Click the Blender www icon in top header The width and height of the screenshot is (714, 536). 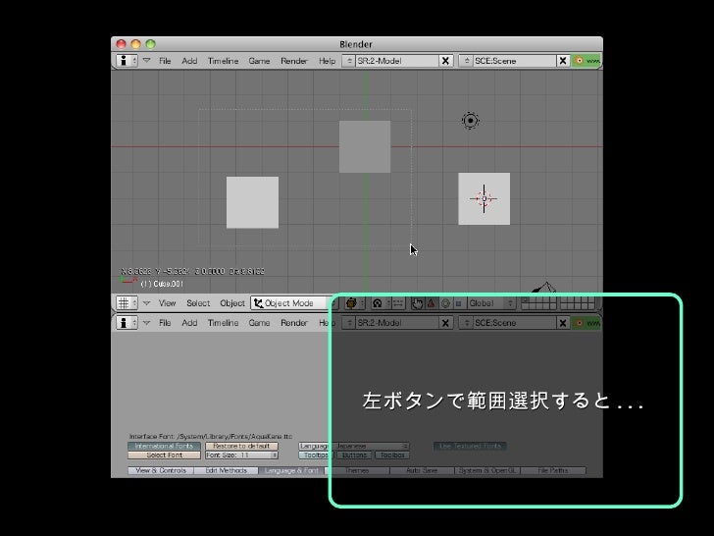click(586, 61)
